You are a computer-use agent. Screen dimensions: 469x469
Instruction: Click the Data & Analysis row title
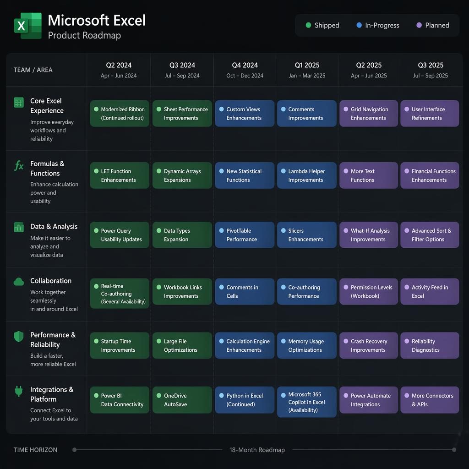[54, 226]
